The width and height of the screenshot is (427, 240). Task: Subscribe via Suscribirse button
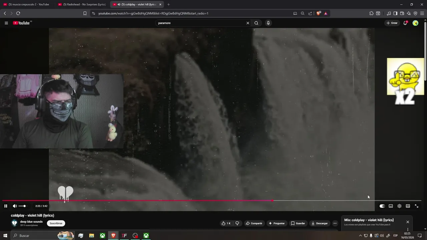56,223
